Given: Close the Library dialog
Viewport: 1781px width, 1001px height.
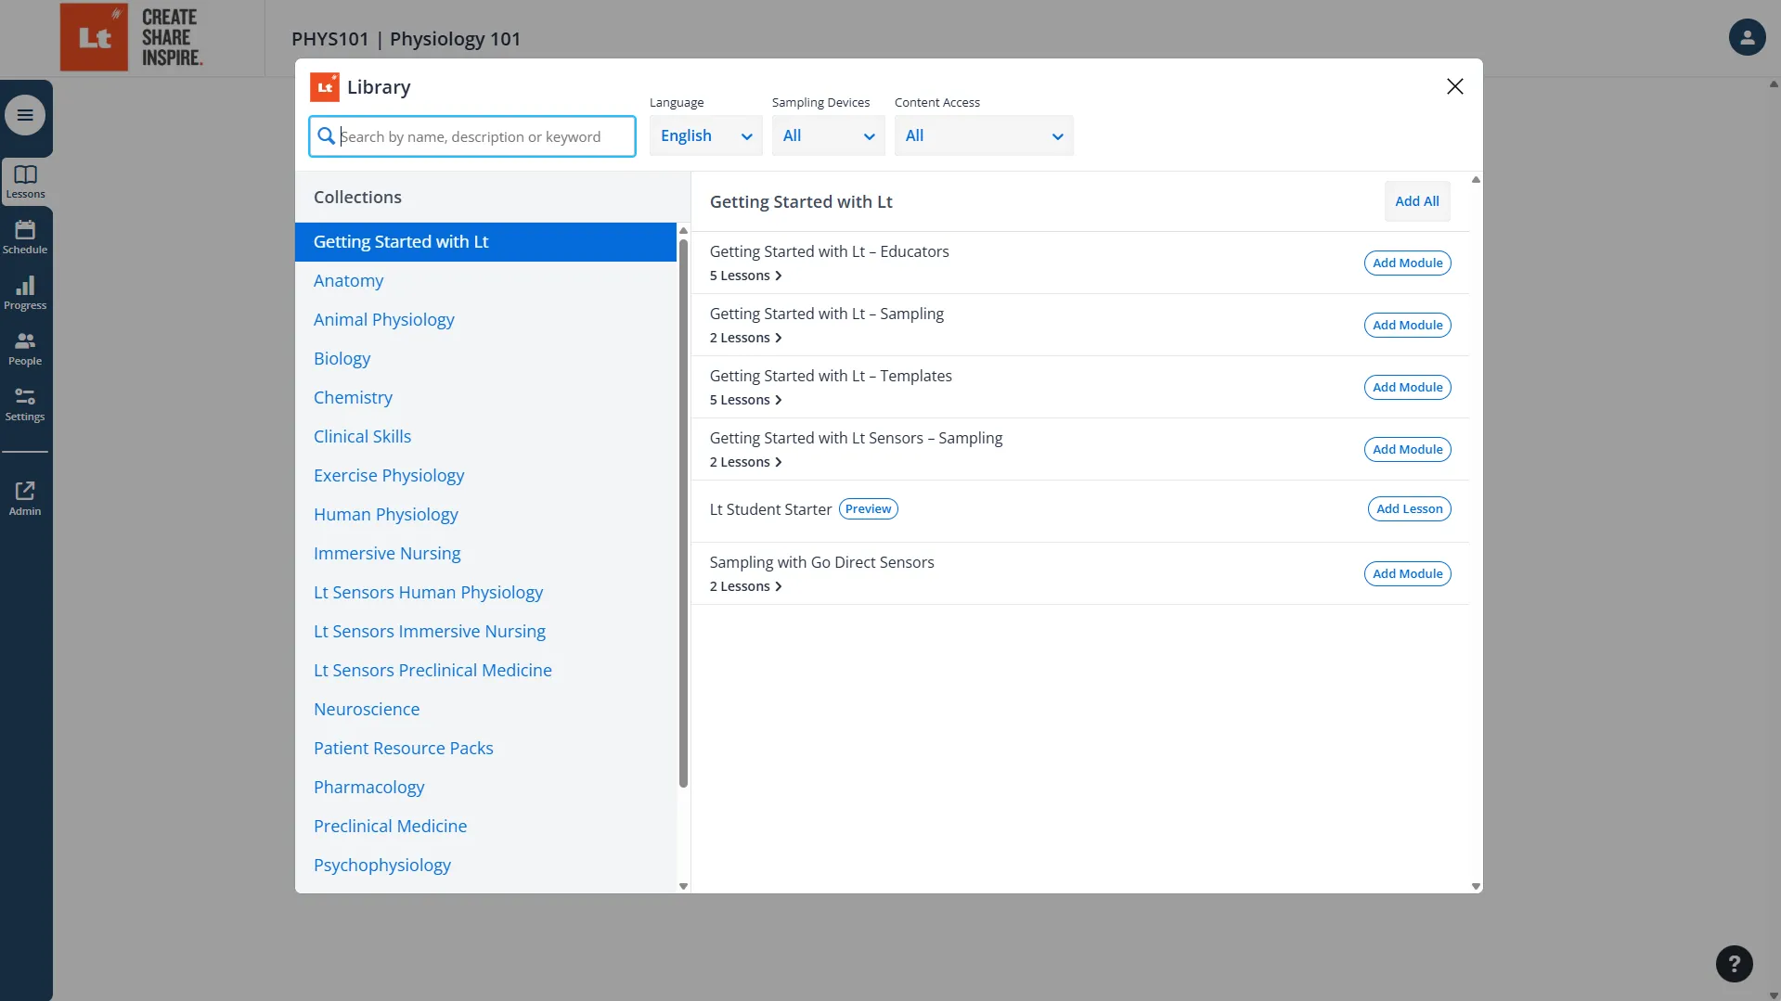Looking at the screenshot, I should (x=1454, y=86).
